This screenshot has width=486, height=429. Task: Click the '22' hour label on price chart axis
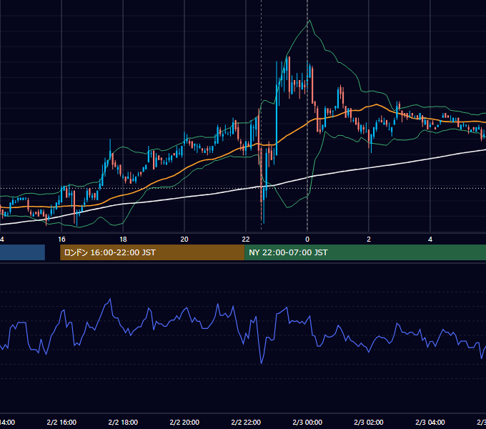click(x=246, y=240)
